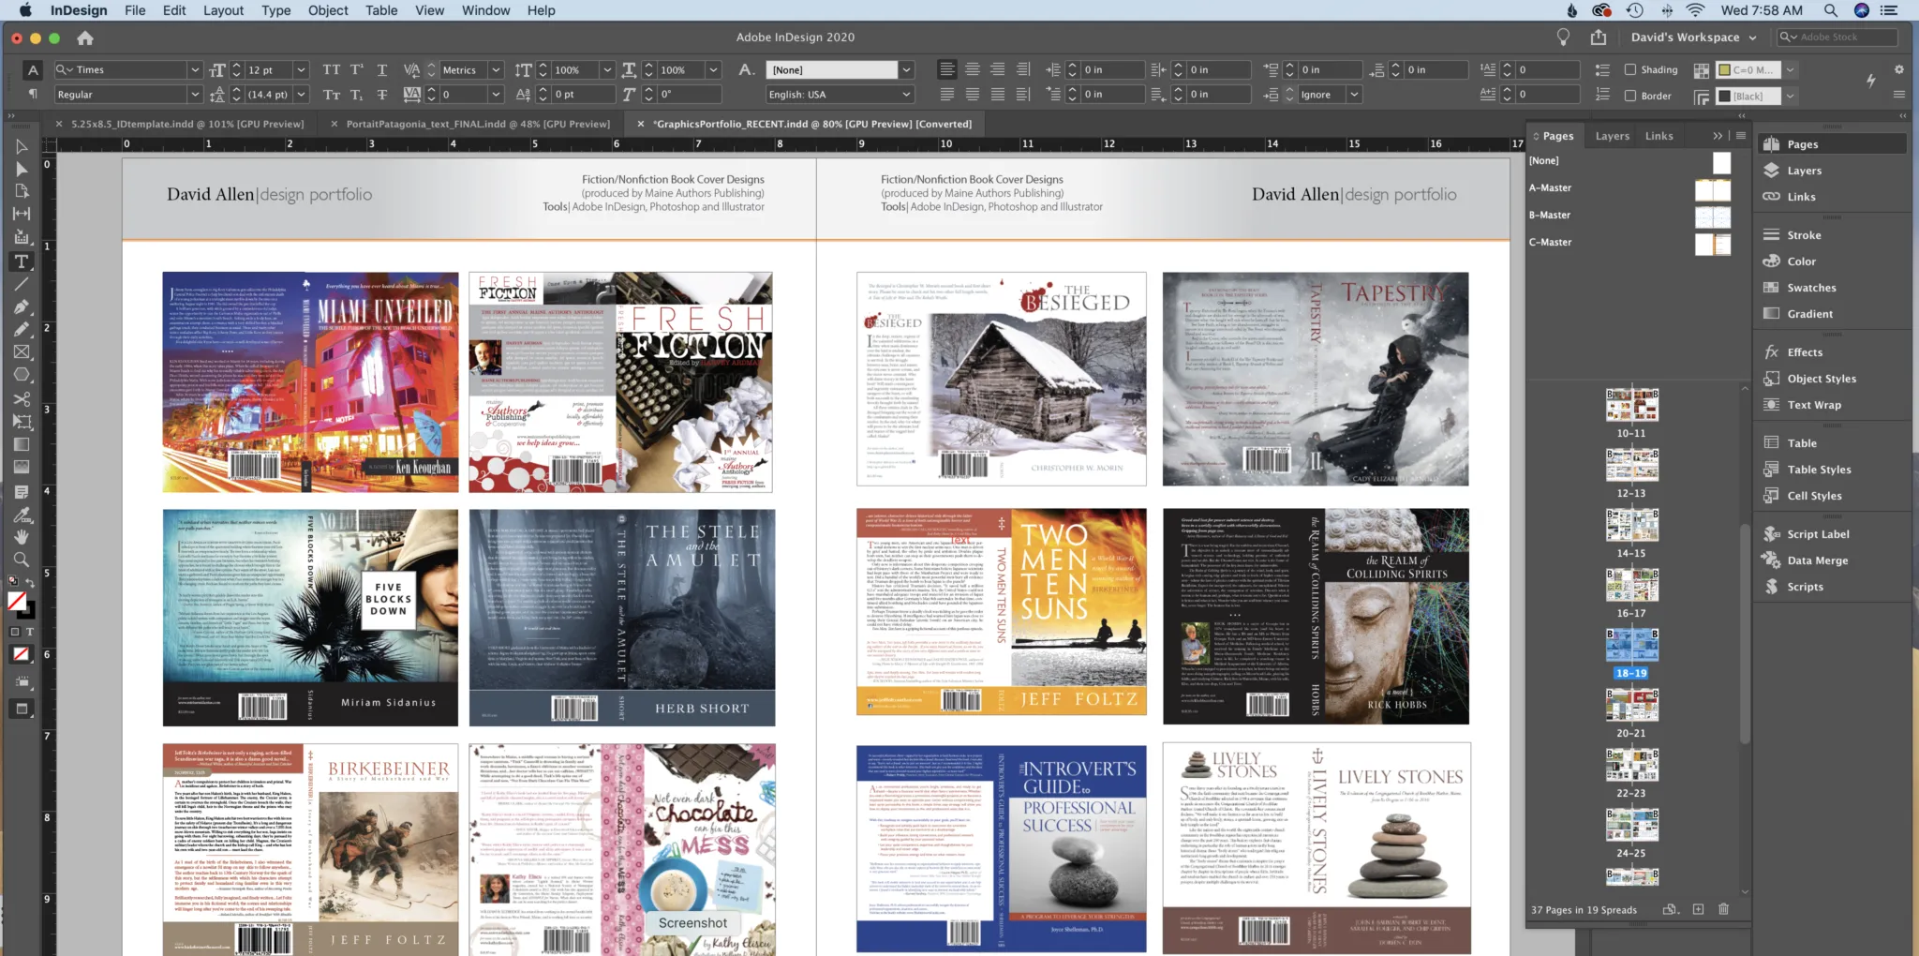Image resolution: width=1919 pixels, height=956 pixels.
Task: Select the Pen tool
Action: (x=21, y=306)
